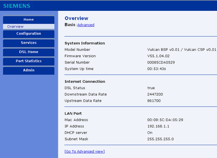
Task: Open the Configuration menu
Action: point(28,34)
